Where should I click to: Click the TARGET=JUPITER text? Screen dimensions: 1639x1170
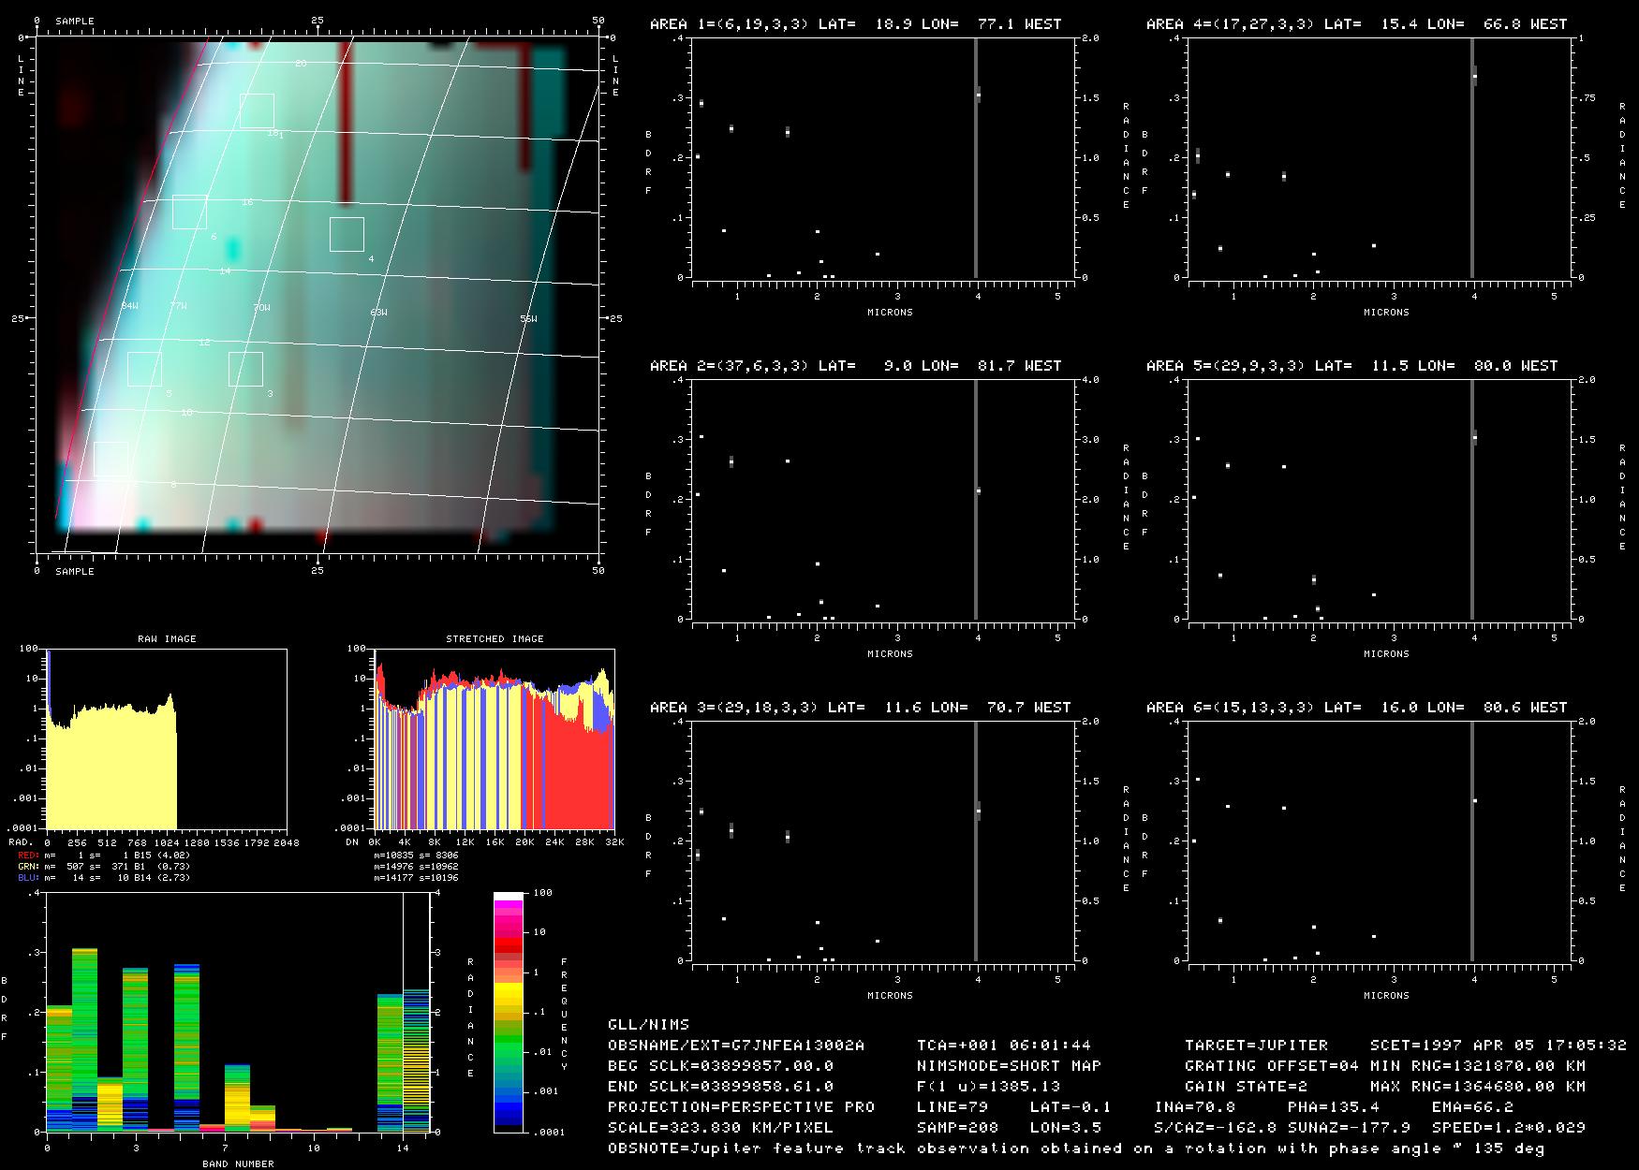[x=1256, y=1045]
